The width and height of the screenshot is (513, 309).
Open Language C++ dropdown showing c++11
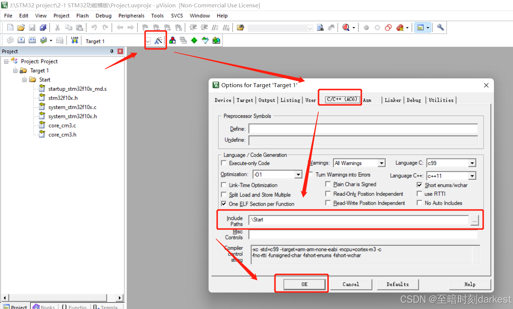pos(472,176)
